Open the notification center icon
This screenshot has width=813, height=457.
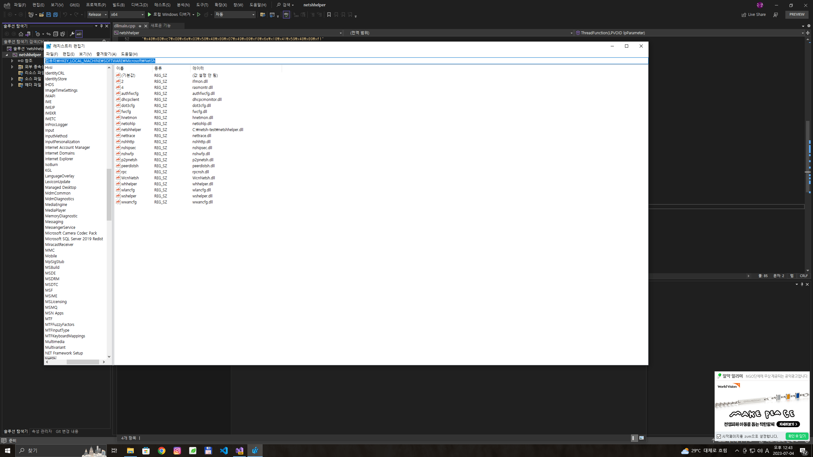coord(803,451)
